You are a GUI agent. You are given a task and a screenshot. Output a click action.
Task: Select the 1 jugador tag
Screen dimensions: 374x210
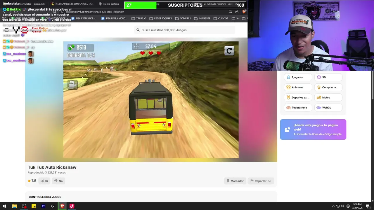coord(298,77)
